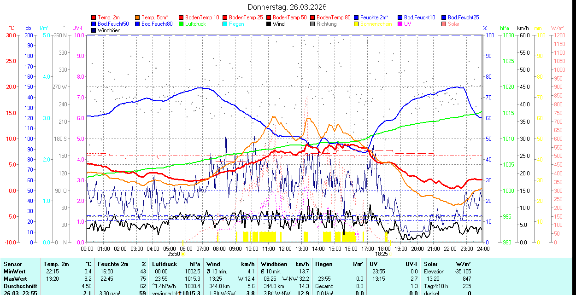Click the chart title Donnerstag, 26.03.2026

tap(287, 7)
